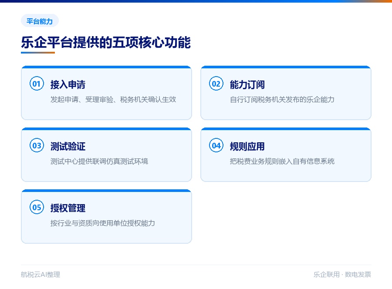Click the 05 number badge
This screenshot has height=289, width=392.
[37, 207]
